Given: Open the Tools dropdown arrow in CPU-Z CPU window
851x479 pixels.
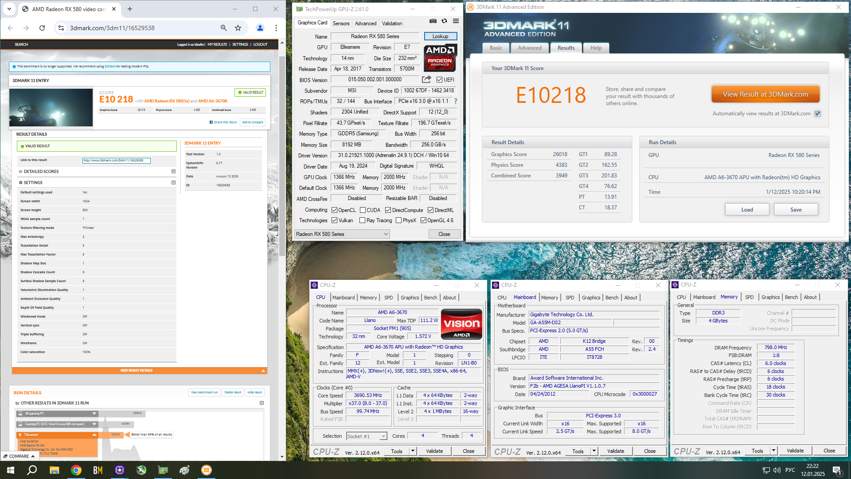Looking at the screenshot, I should tap(413, 451).
